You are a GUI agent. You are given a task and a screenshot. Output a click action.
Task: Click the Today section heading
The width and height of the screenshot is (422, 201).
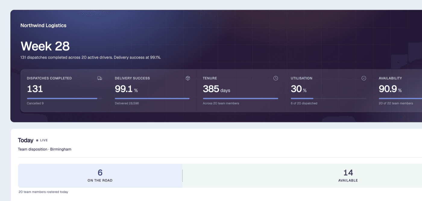(x=26, y=140)
